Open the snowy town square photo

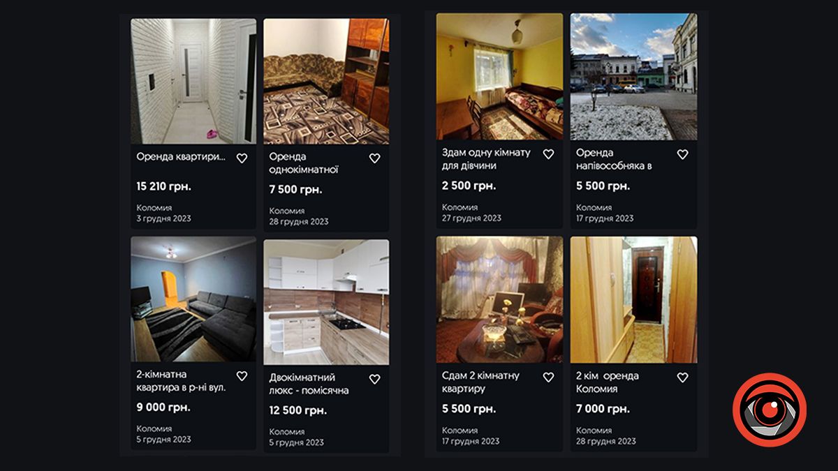[633, 77]
